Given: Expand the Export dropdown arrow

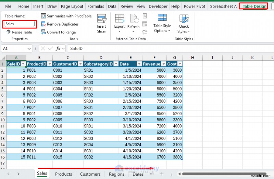Looking at the screenshot, I should [x=120, y=31].
